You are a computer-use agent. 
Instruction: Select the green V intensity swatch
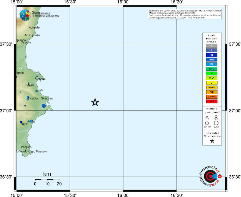tap(212, 73)
